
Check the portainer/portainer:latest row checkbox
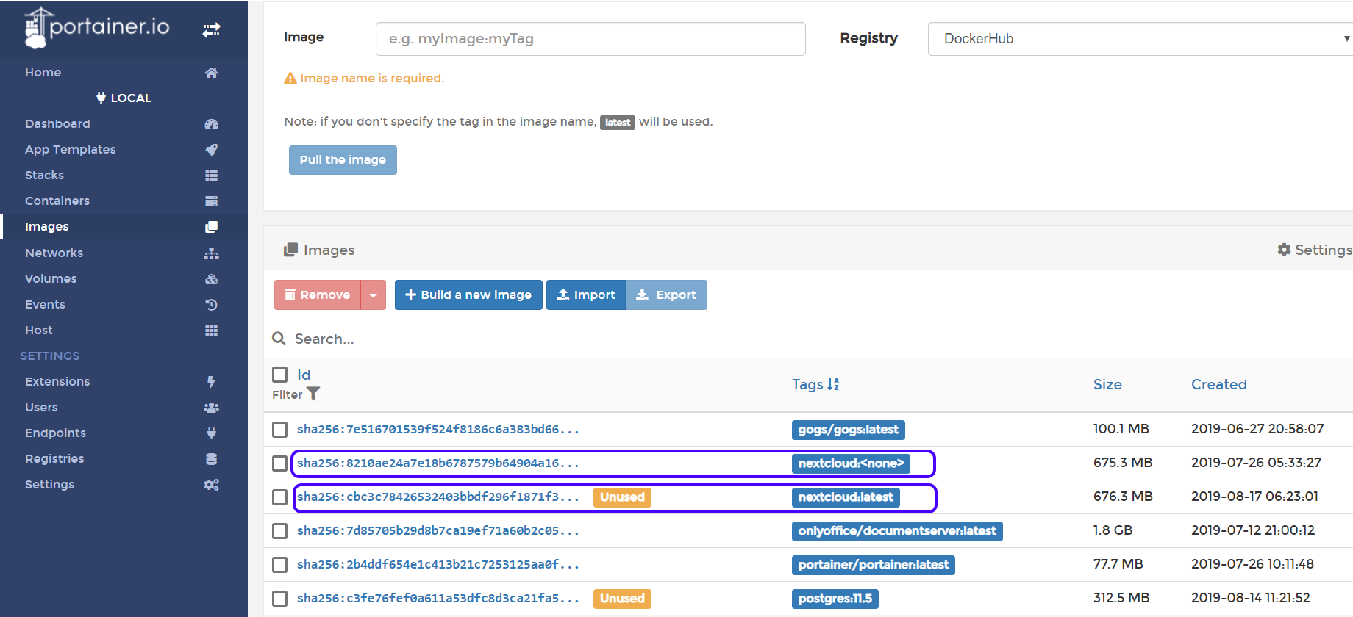click(279, 565)
